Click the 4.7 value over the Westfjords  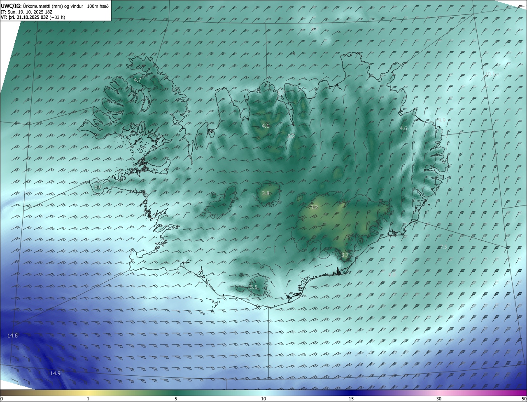click(x=138, y=80)
